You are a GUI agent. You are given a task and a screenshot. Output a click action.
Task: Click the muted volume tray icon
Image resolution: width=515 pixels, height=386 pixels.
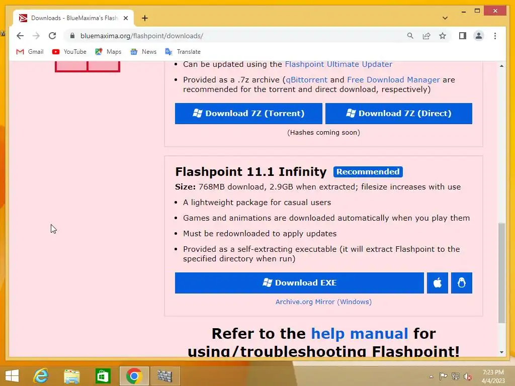pyautogui.click(x=467, y=376)
